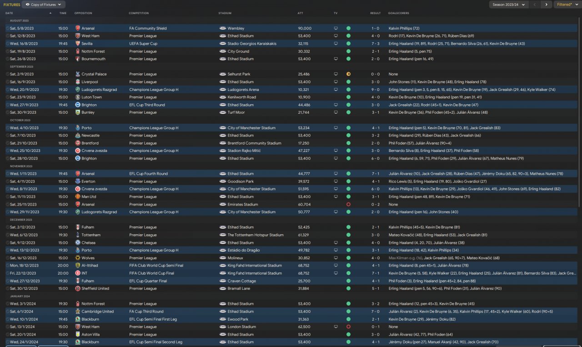Click the Sevilla club badge
Screen dimensions: 582x347
78,44
